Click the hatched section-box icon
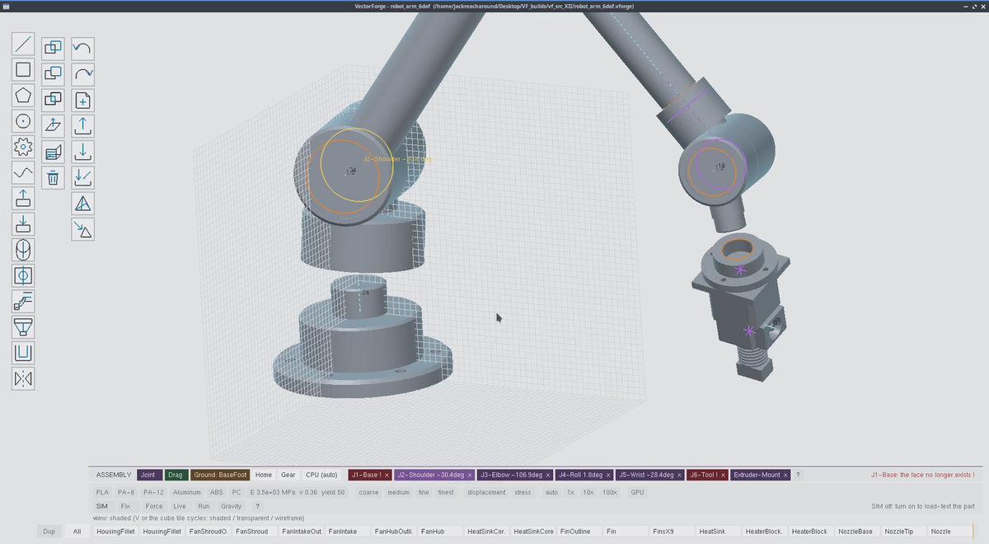This screenshot has width=989, height=544. point(53,152)
